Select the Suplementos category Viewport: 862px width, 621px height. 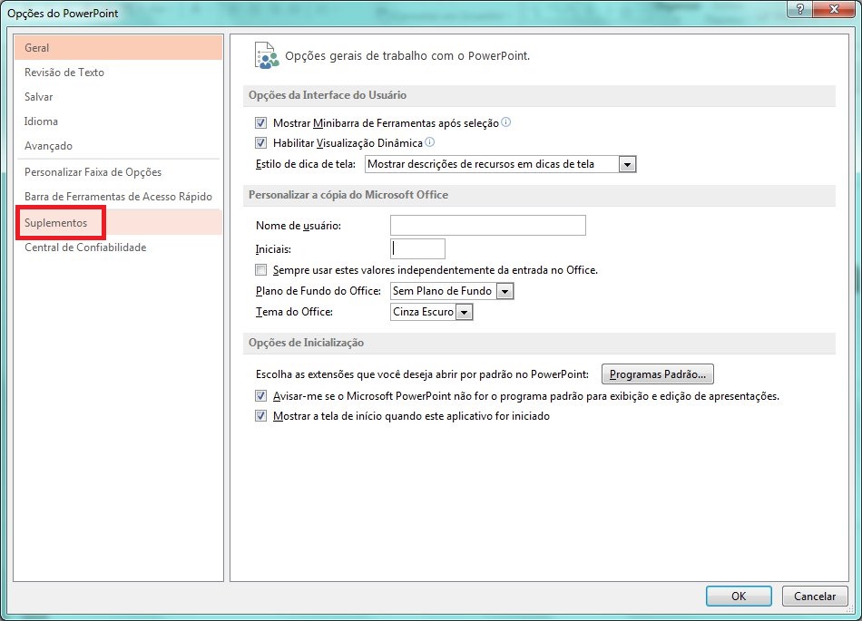(x=58, y=222)
